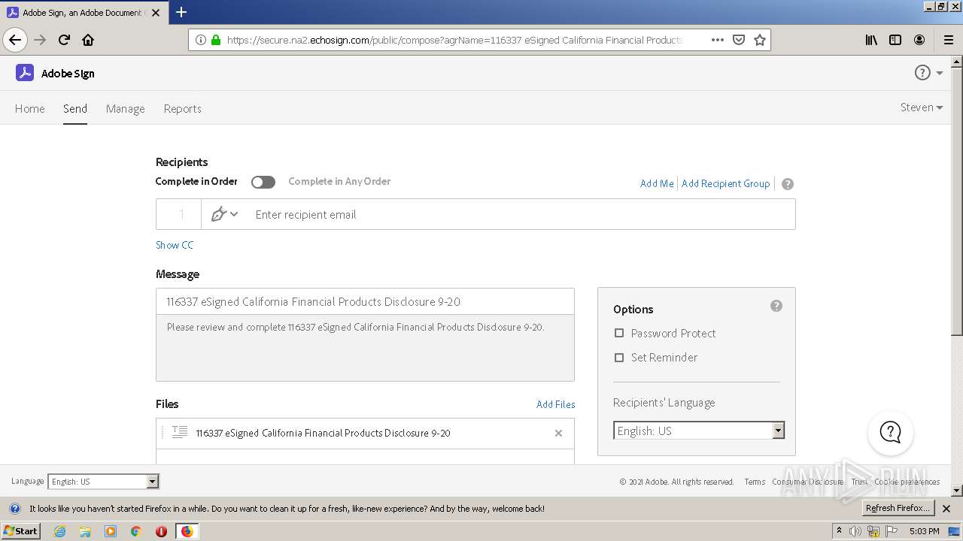
Task: Expand Steven account menu
Action: click(x=922, y=107)
